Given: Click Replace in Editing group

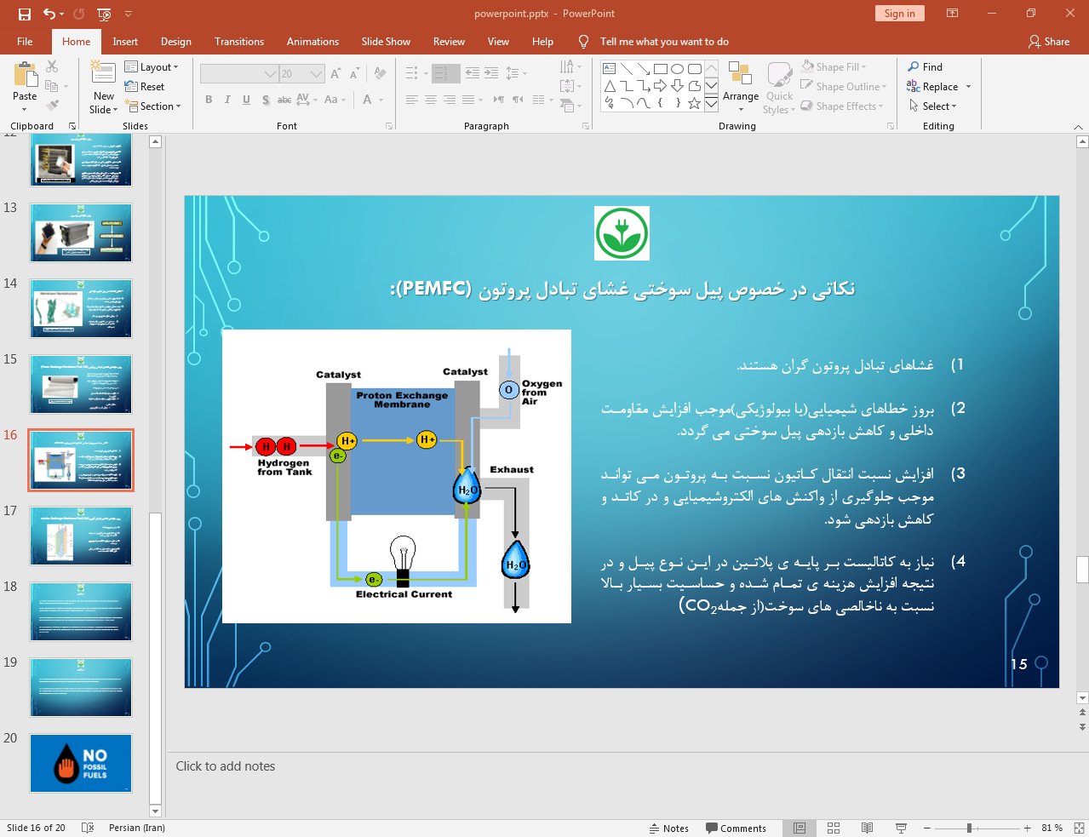Looking at the screenshot, I should (x=933, y=86).
